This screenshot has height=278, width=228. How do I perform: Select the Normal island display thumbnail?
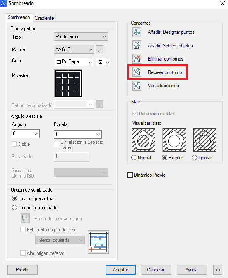point(143,140)
